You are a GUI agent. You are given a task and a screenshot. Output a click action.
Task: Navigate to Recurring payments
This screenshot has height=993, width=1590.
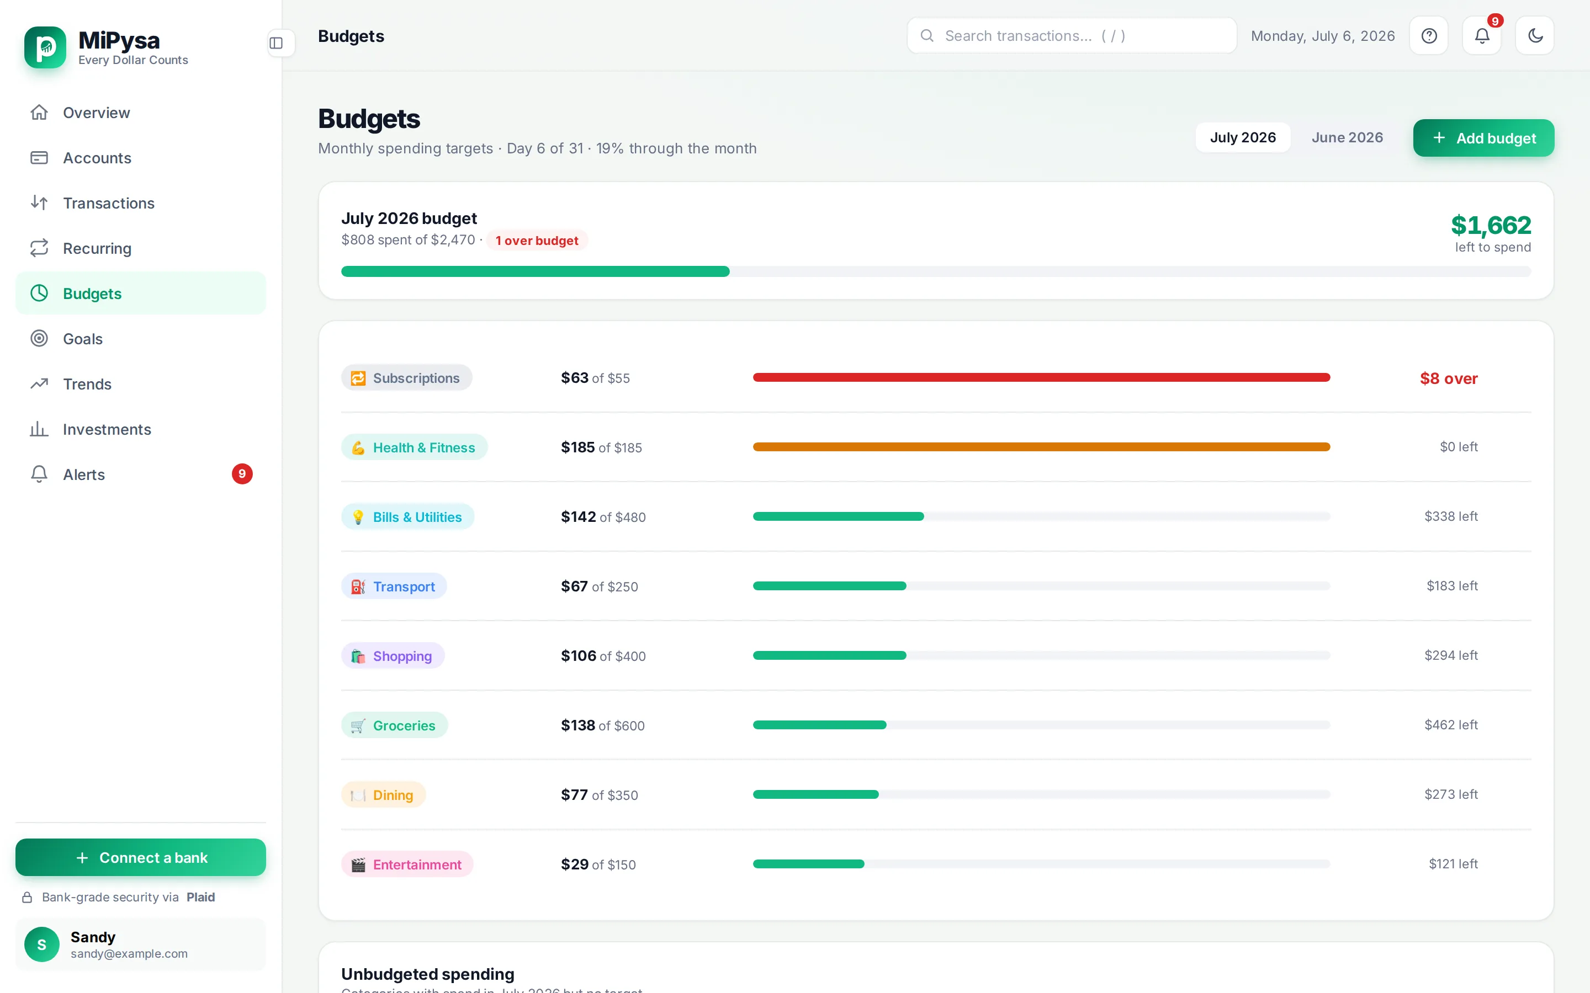coord(141,248)
